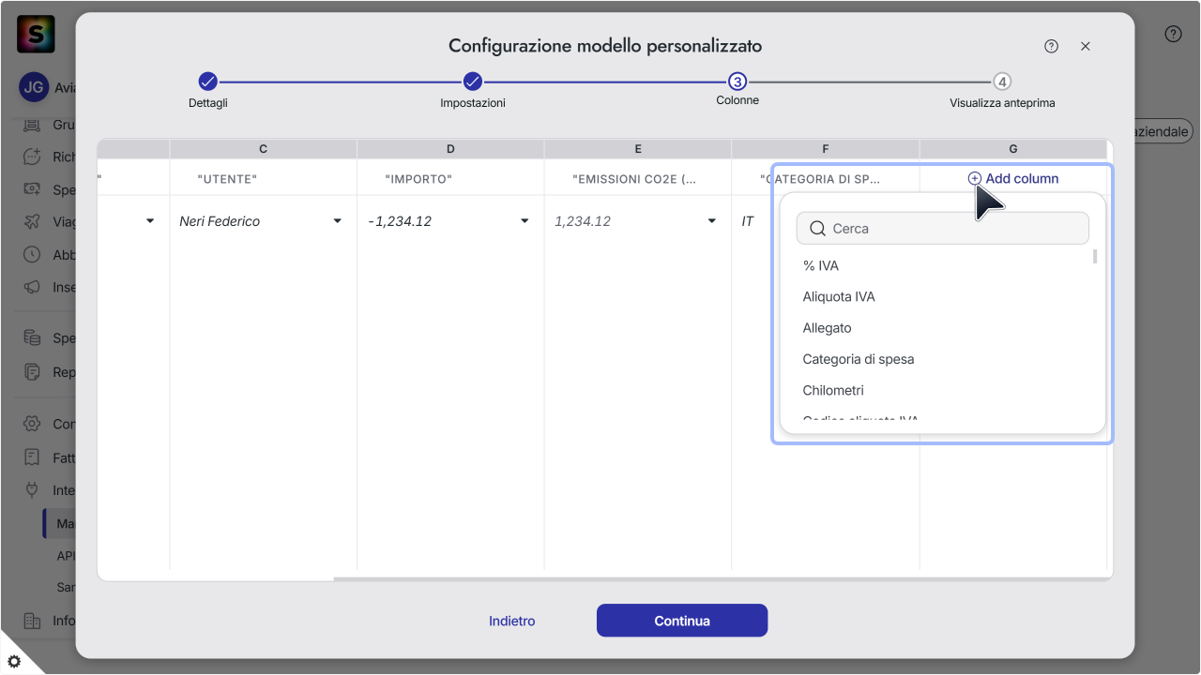This screenshot has height=675, width=1201.
Task: Click Add column in column G
Action: [x=1013, y=178]
